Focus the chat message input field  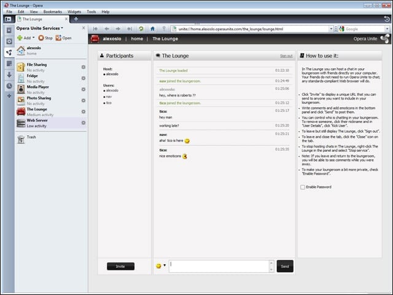(219, 266)
